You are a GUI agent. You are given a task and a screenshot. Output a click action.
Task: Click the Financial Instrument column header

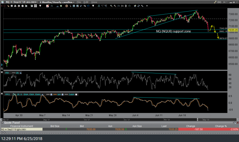(22, 126)
